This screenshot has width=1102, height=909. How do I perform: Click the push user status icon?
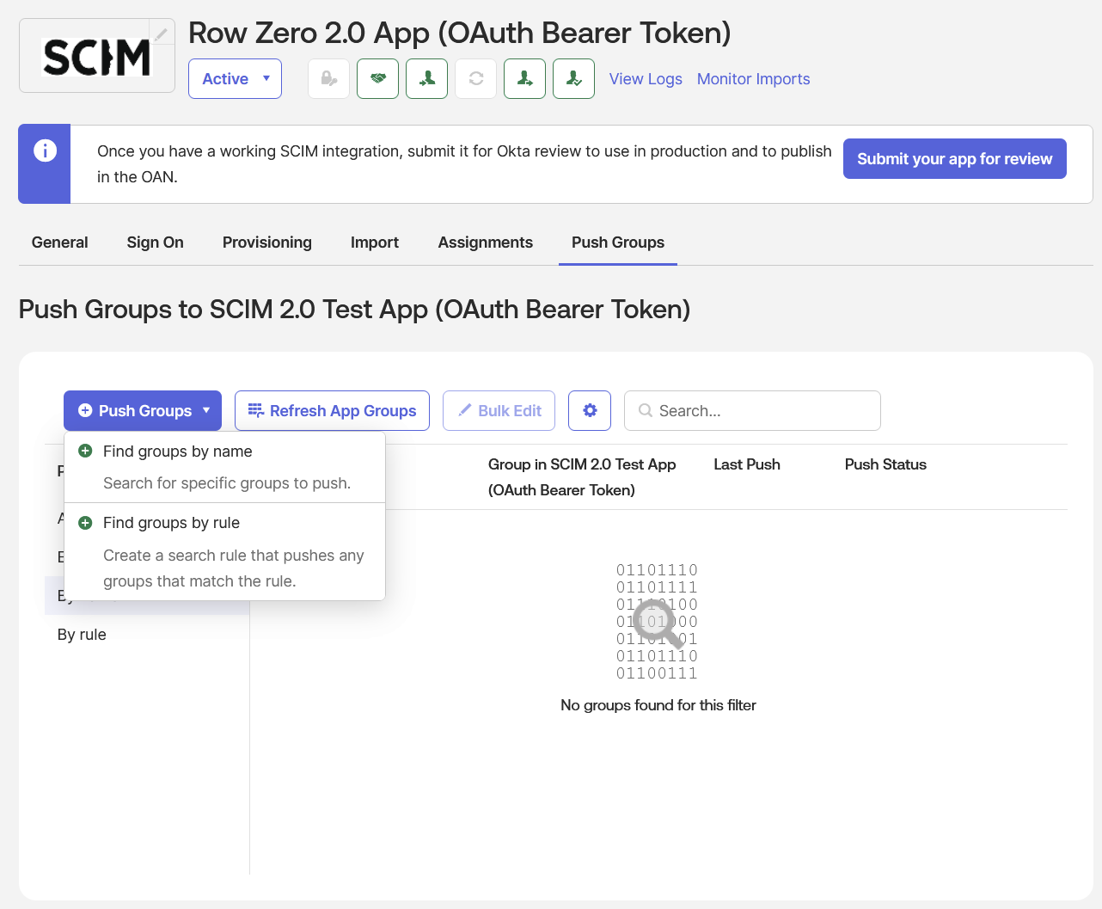point(524,78)
